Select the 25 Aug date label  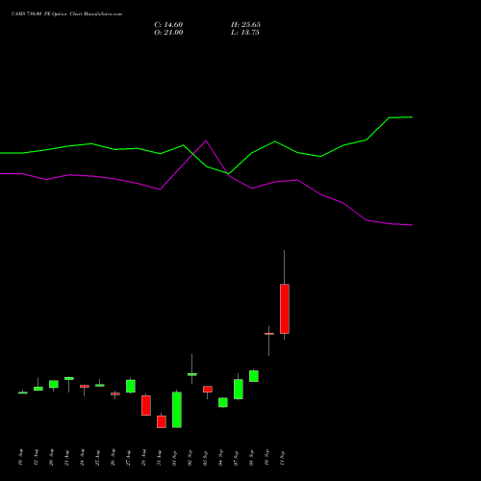coord(97,457)
